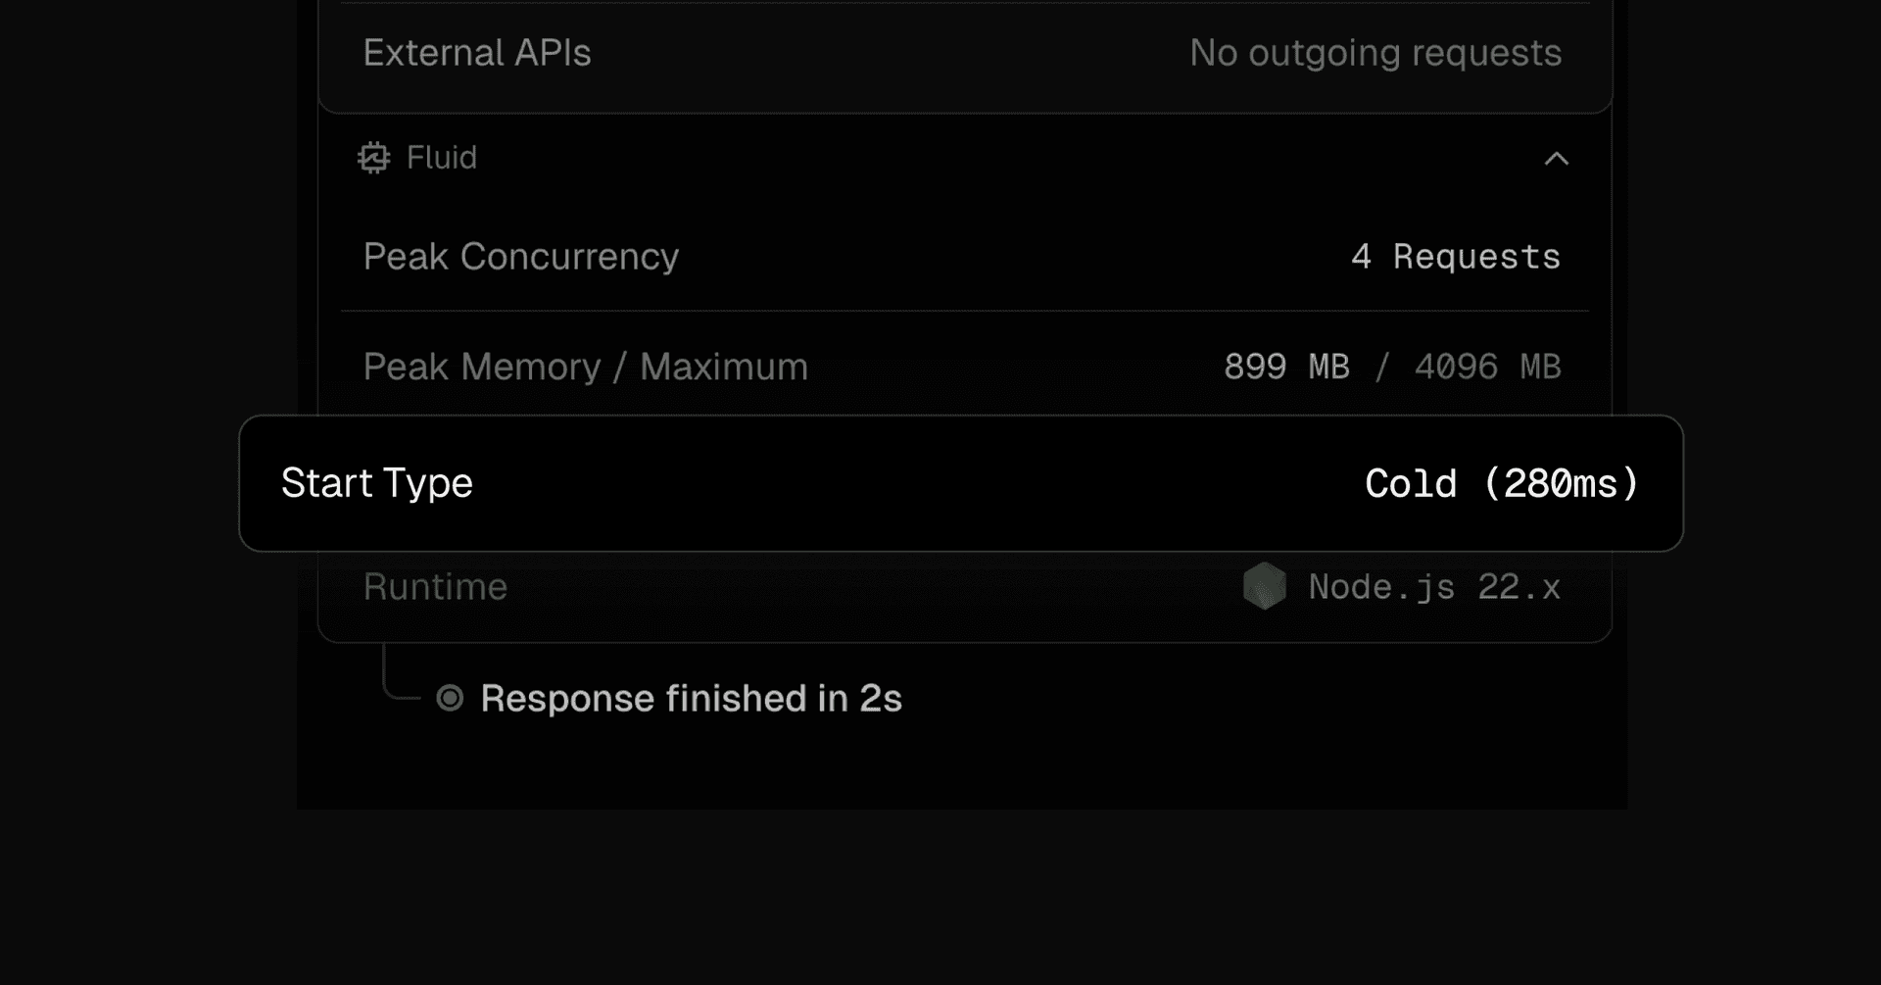Viewport: 1881px width, 985px height.
Task: Click the No outgoing requests text
Action: coord(1375,53)
